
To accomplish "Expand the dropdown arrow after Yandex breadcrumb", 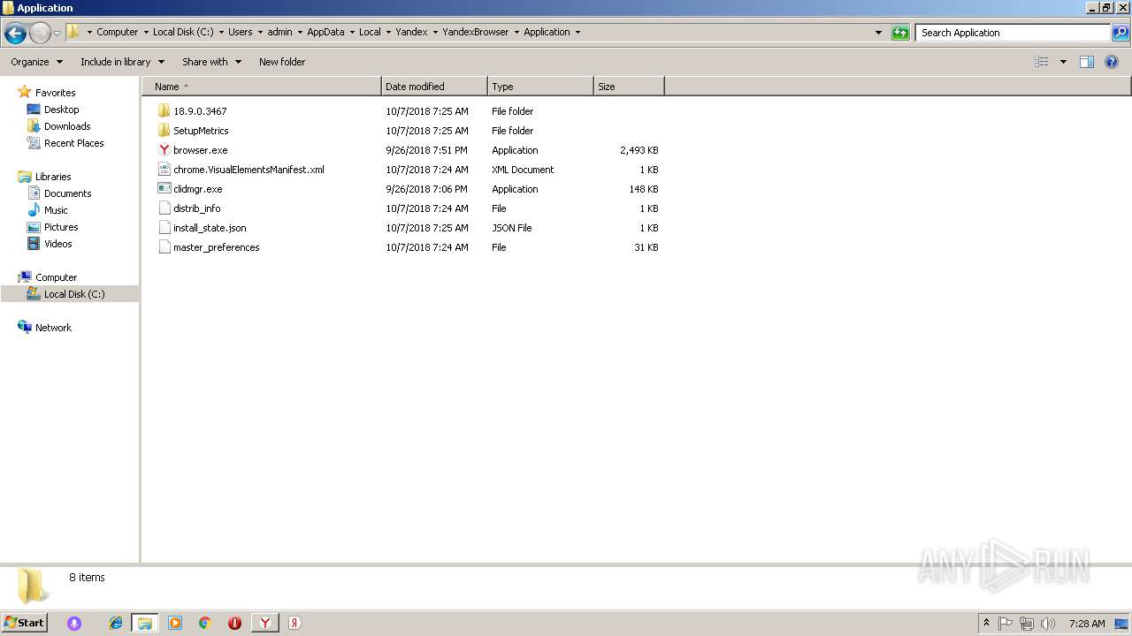I will coord(435,33).
